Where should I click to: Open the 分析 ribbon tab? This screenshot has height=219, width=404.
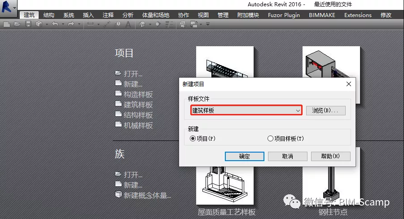(x=128, y=15)
